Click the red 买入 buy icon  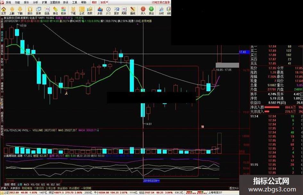(143, 11)
